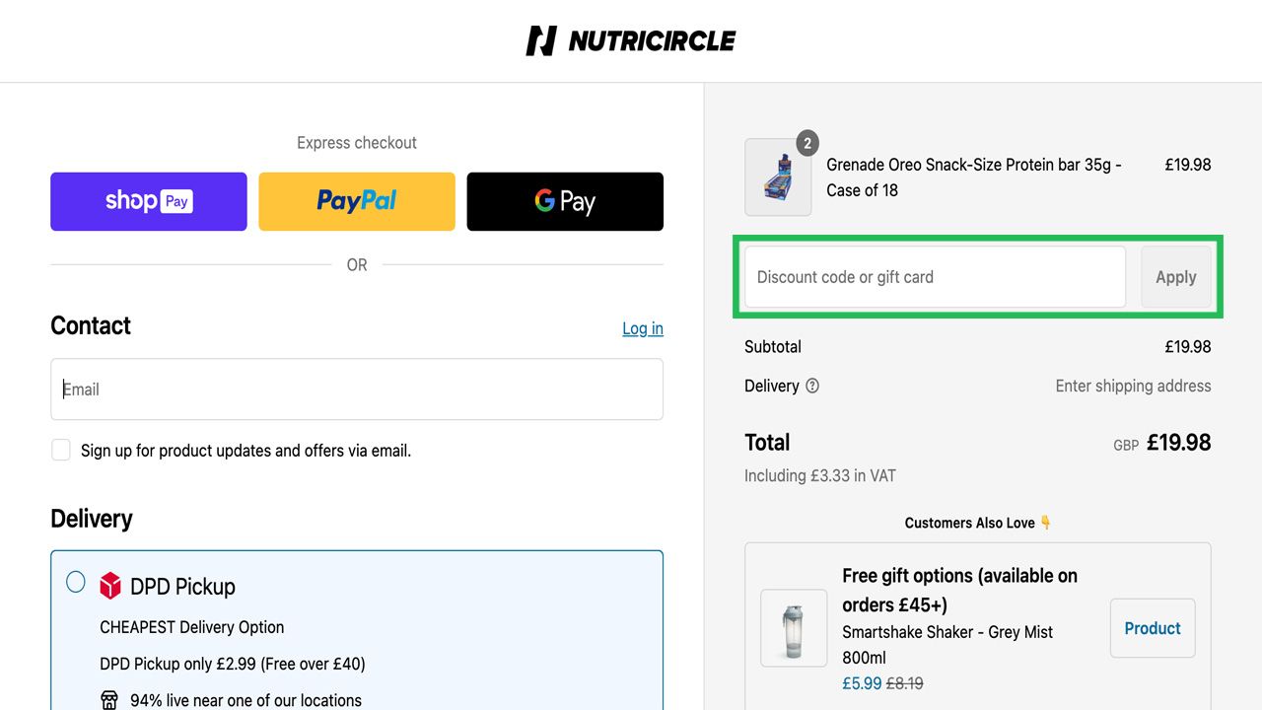Screen dimensions: 1262x710
Task: Select the Google Pay button
Action: (565, 201)
